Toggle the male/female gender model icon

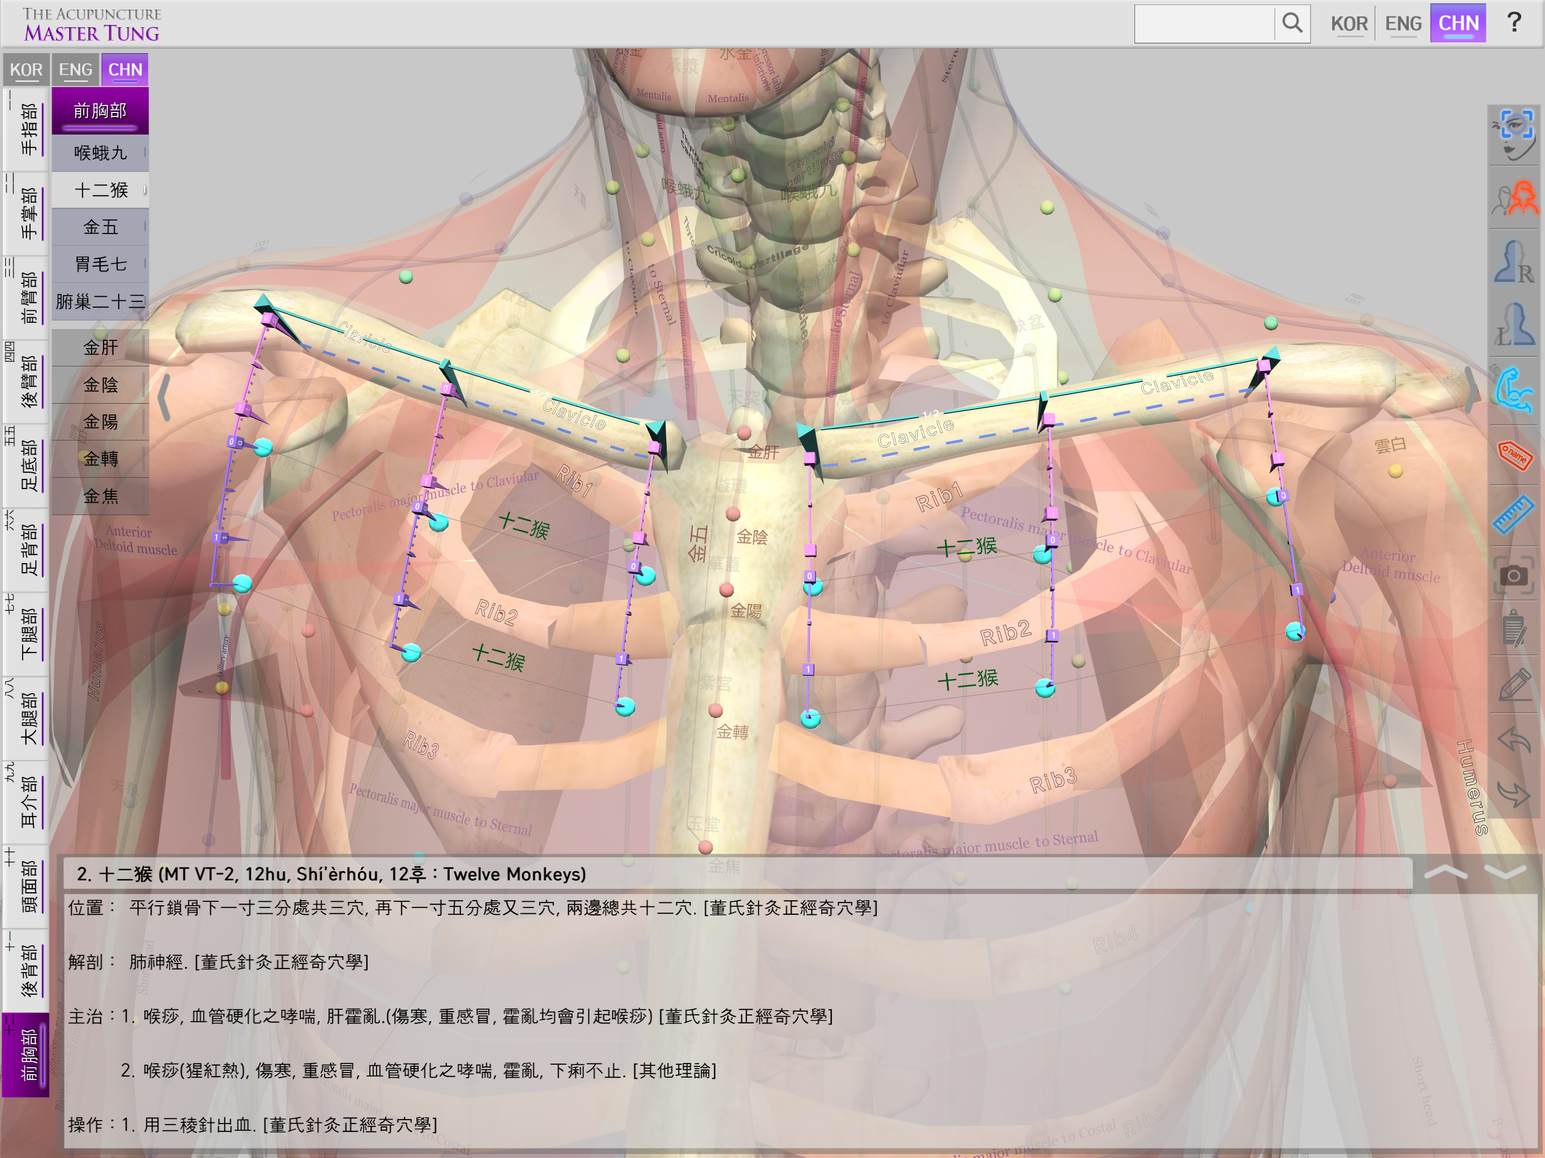(x=1513, y=199)
